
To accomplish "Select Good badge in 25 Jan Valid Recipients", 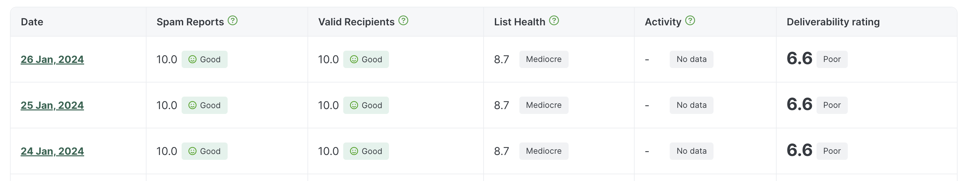I will tap(366, 105).
